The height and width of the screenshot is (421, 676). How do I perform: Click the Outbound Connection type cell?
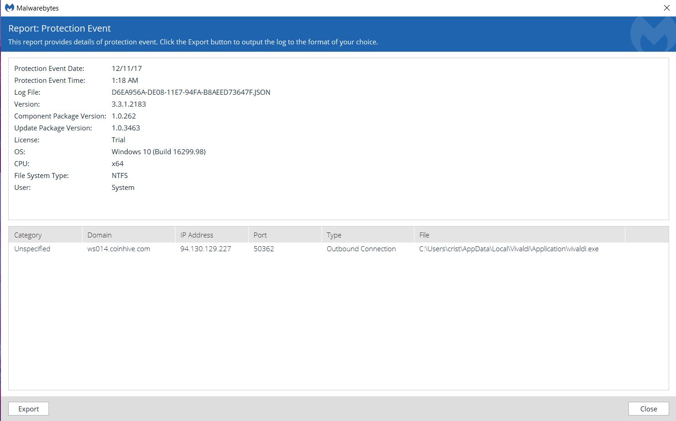click(x=361, y=249)
